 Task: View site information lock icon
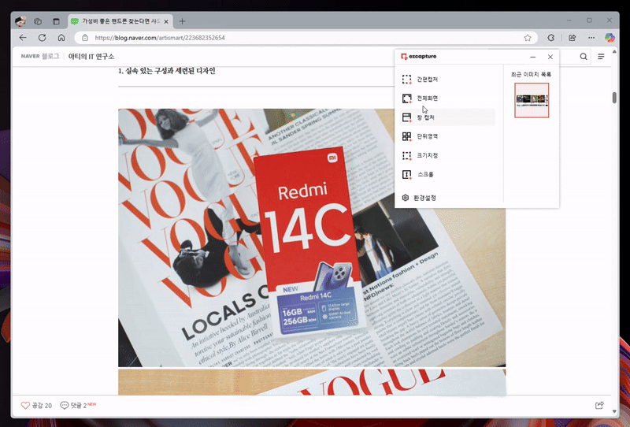(85, 38)
